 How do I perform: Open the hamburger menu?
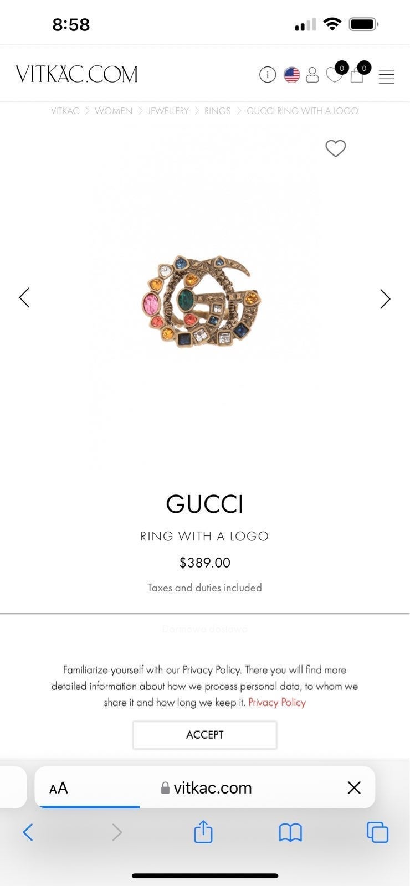pyautogui.click(x=387, y=76)
